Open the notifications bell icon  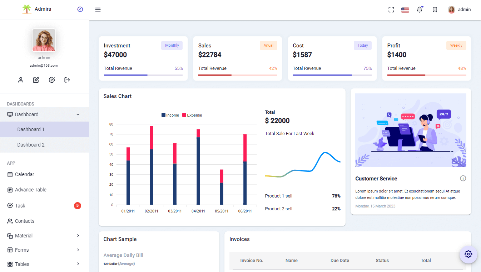pyautogui.click(x=420, y=10)
